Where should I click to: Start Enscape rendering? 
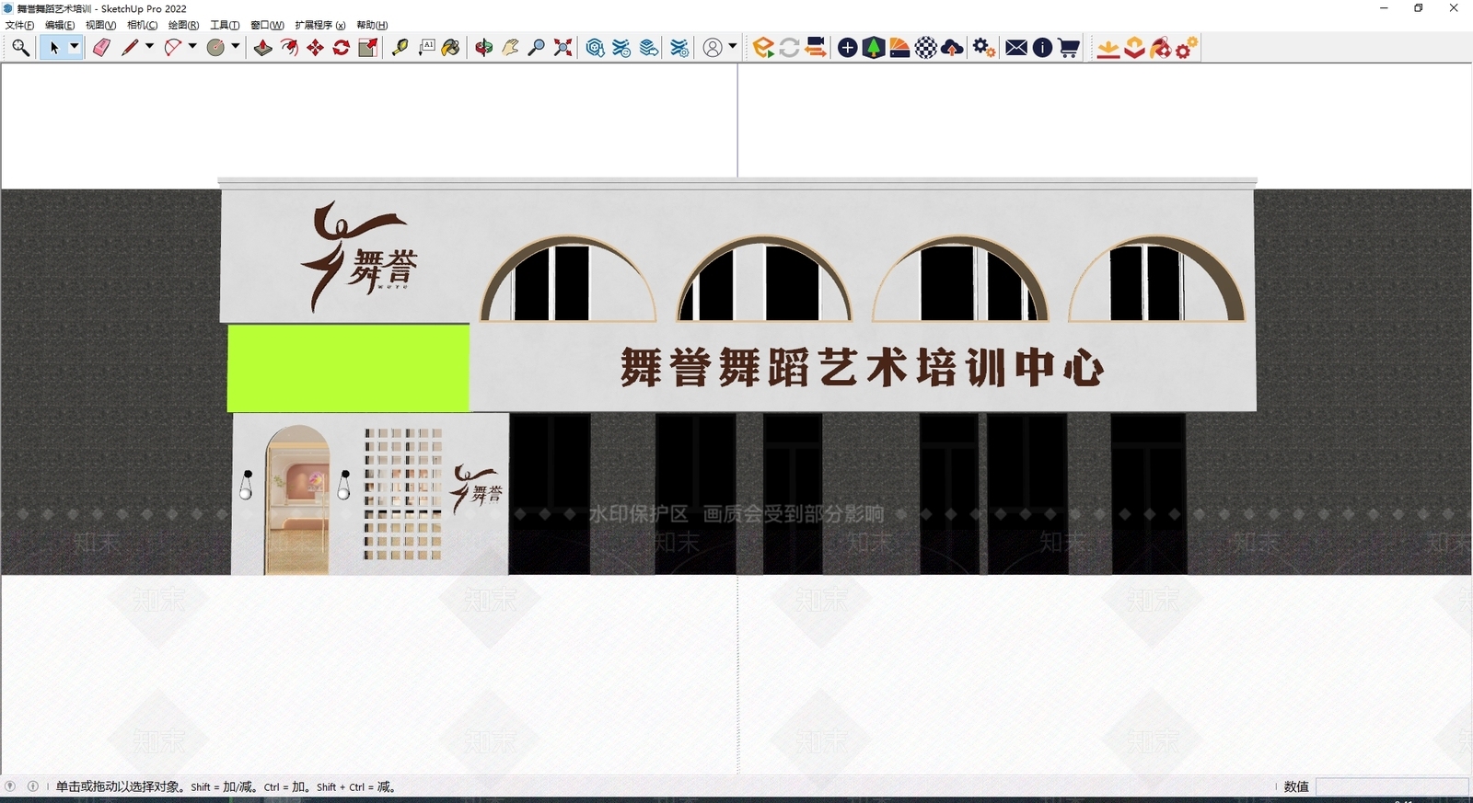[x=762, y=48]
